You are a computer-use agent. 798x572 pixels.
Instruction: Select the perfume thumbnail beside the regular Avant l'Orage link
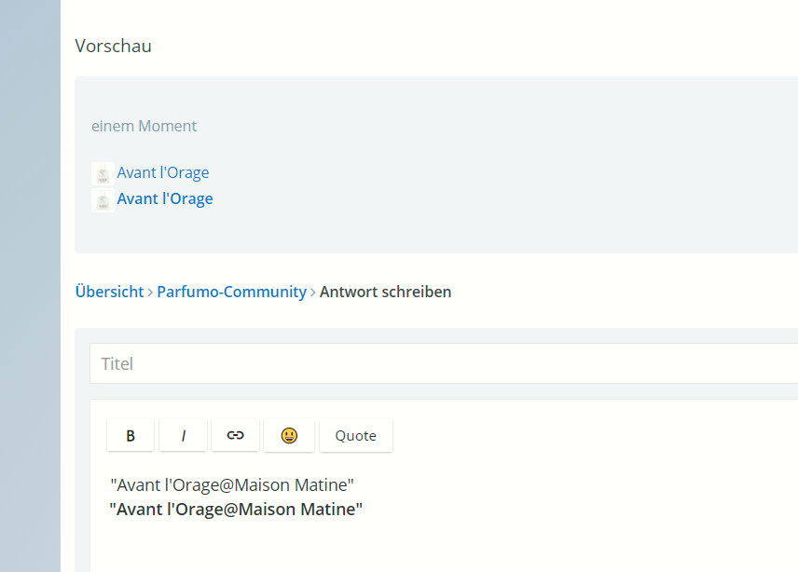pyautogui.click(x=103, y=174)
